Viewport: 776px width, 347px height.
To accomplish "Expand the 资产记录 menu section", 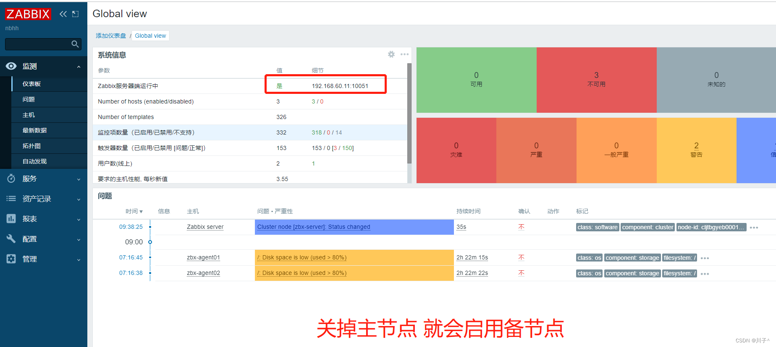I will tap(44, 199).
